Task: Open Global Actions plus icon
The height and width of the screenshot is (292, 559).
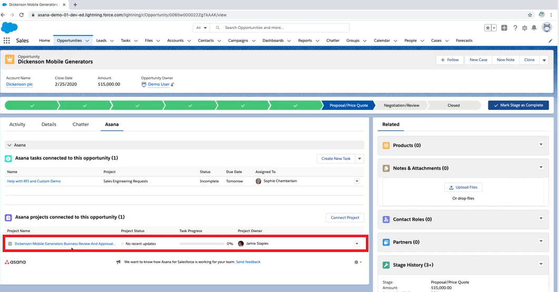Action: coord(504,28)
